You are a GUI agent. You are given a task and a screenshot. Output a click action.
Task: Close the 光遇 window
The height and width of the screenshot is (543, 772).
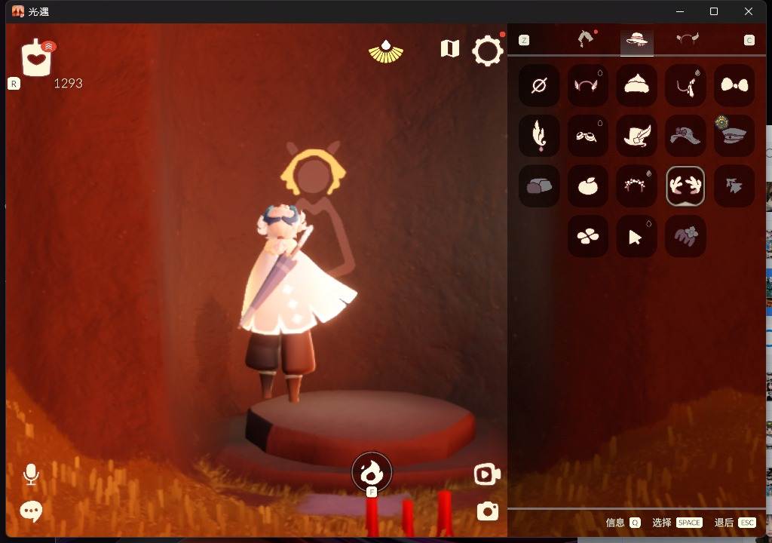coord(749,11)
